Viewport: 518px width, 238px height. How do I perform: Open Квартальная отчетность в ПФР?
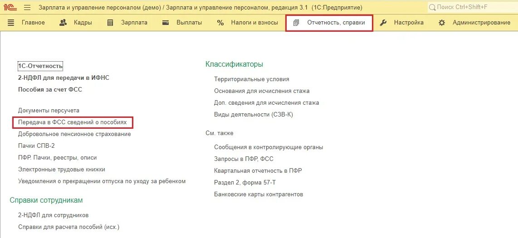tap(258, 170)
